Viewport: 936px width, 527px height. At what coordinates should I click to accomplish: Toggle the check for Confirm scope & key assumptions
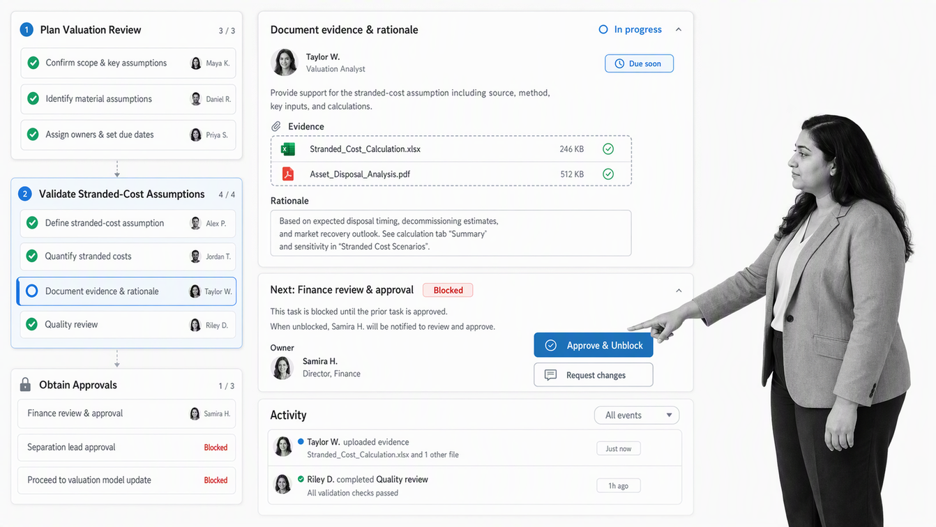click(x=33, y=63)
